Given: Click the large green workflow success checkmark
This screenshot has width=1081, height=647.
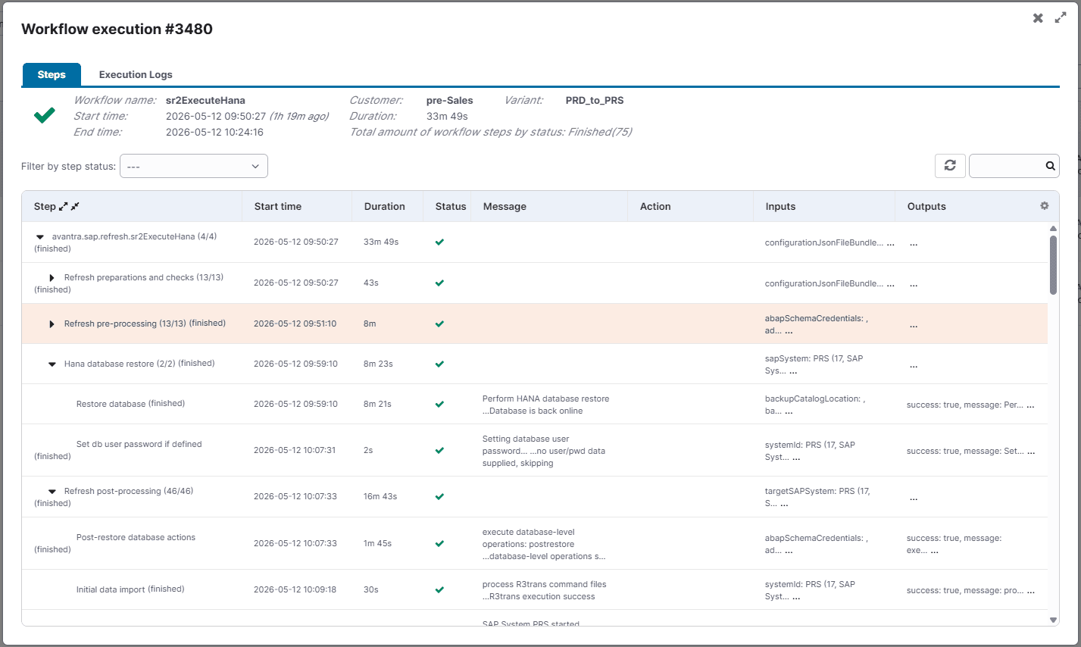Looking at the screenshot, I should pos(45,115).
